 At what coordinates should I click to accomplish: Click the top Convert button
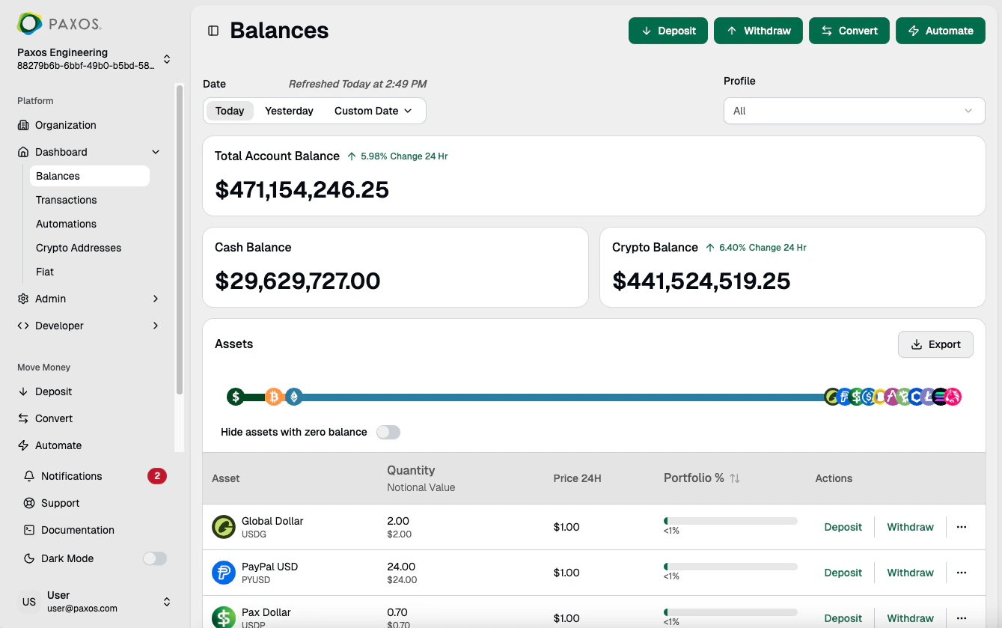pos(849,31)
